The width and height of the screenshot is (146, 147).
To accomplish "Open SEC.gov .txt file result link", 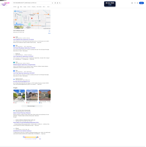I will pyautogui.click(x=22, y=131).
